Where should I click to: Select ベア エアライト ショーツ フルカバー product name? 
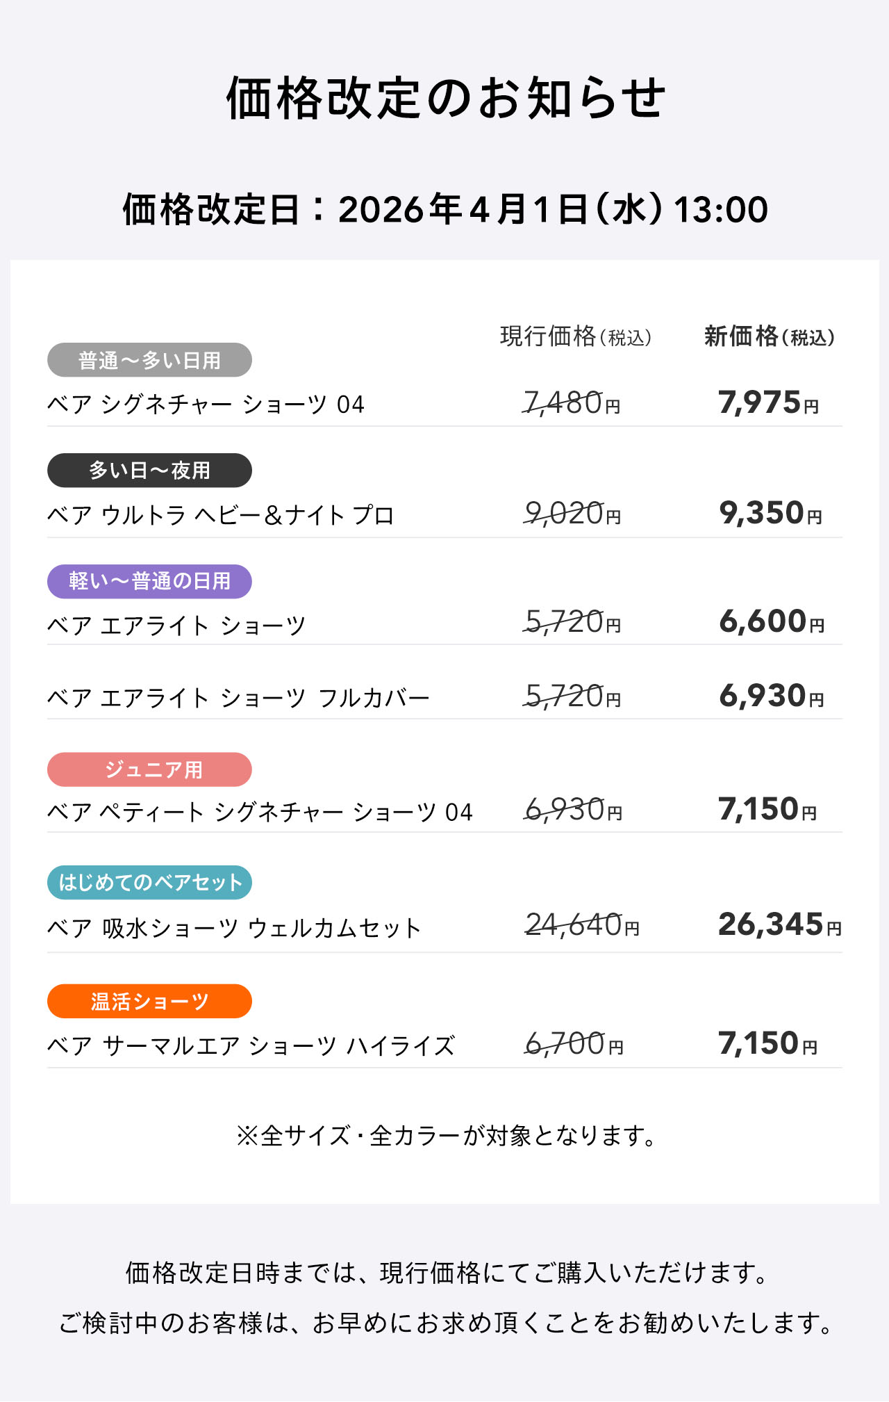[238, 697]
